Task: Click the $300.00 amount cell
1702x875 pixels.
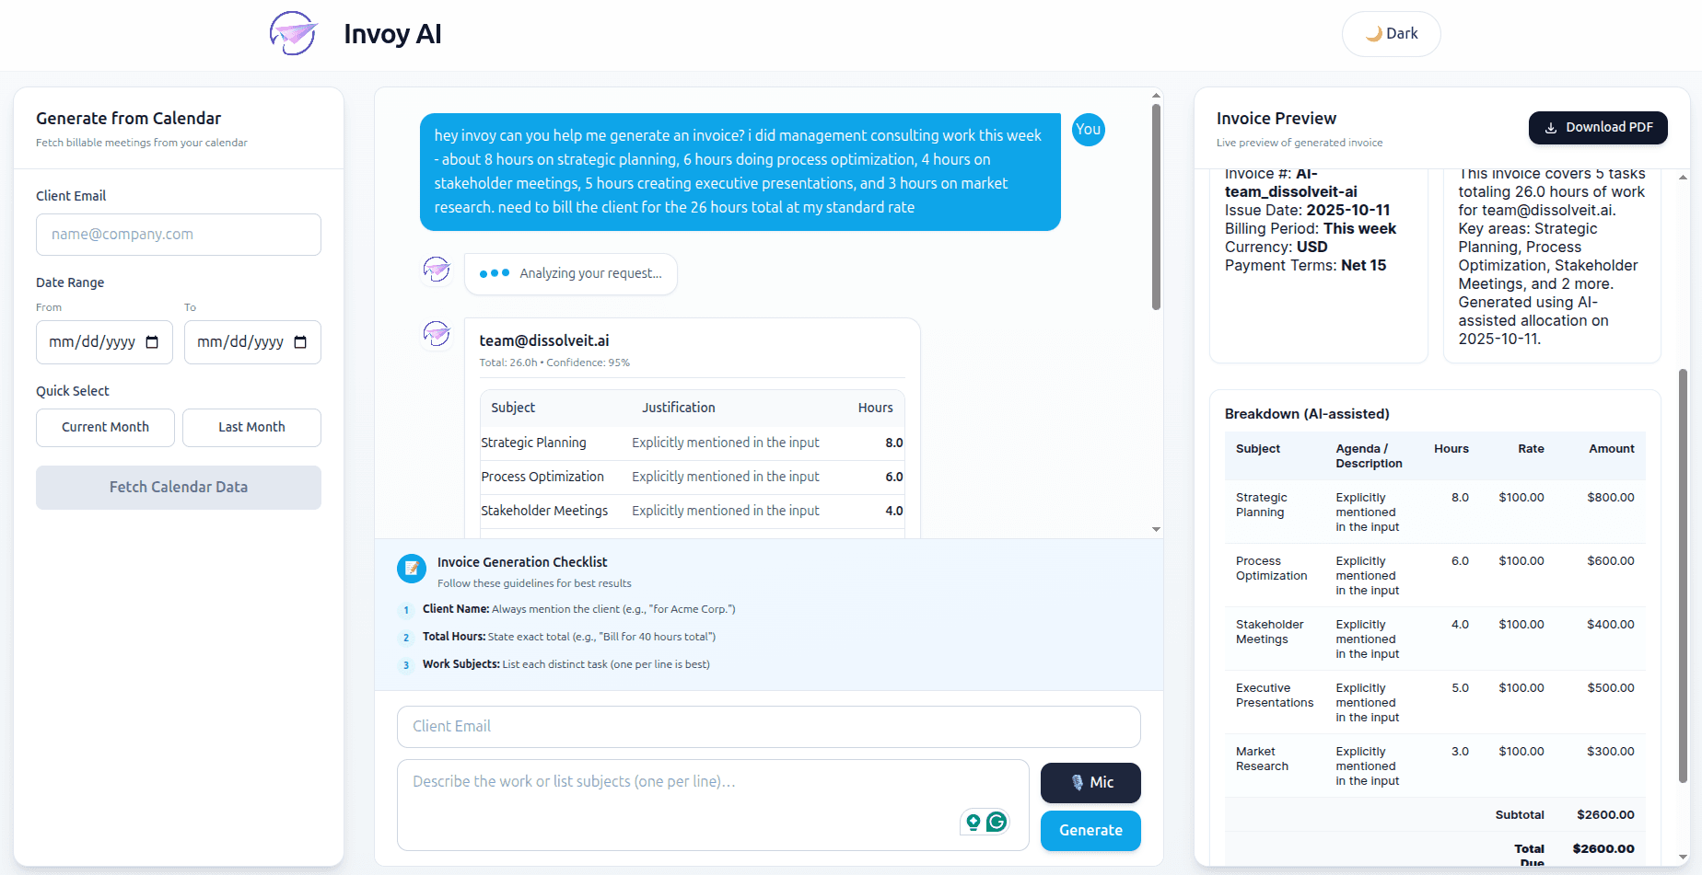Action: [x=1611, y=752]
